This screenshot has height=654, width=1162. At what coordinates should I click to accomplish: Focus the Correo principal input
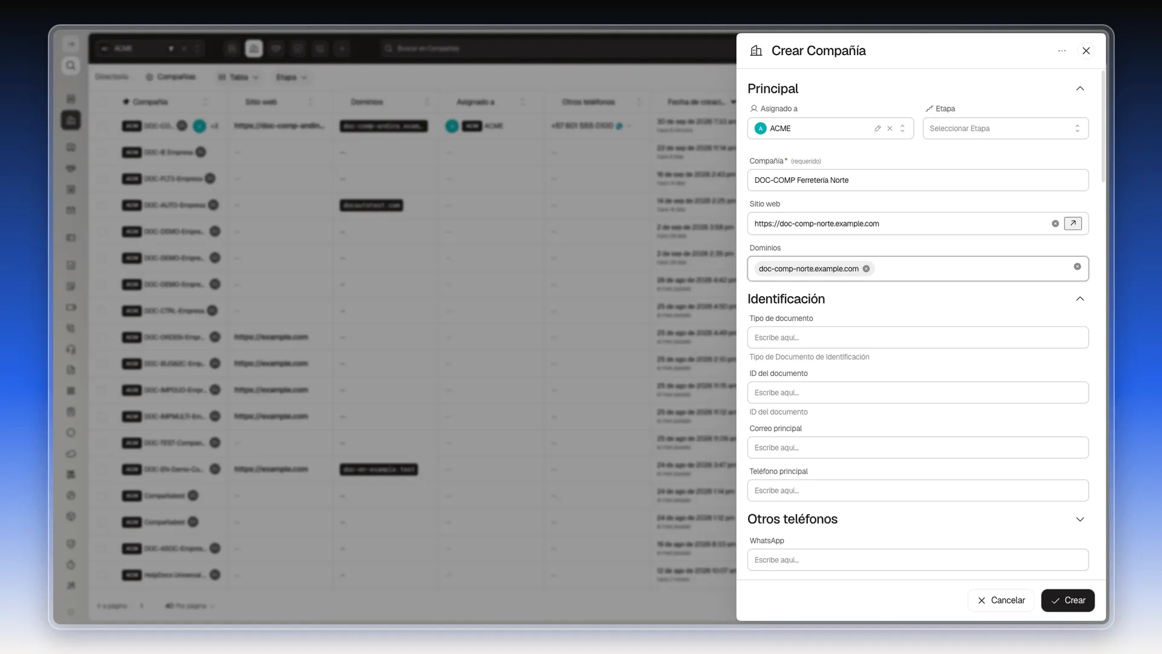917,448
